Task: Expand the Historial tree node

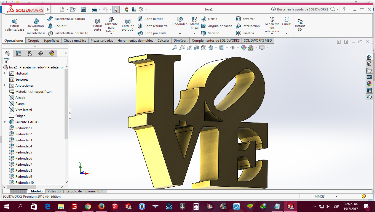Action: pyautogui.click(x=5, y=73)
